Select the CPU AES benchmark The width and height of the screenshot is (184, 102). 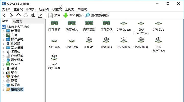tap(54, 44)
